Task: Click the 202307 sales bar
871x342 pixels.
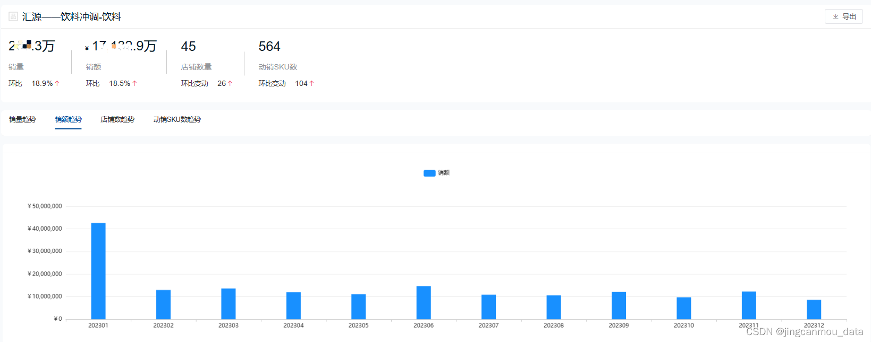Action: pyautogui.click(x=488, y=307)
